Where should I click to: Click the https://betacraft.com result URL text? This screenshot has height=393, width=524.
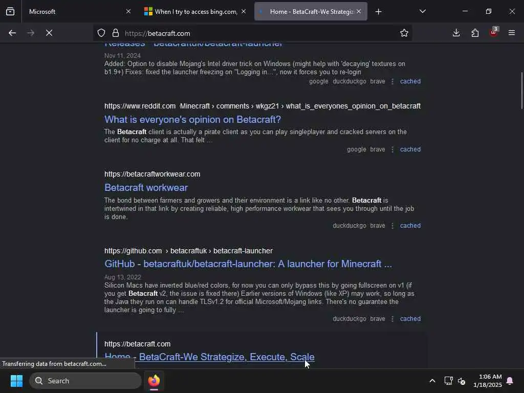pos(137,344)
